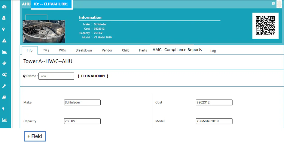Click the AHU fan equipment photo
Viewport: 284px width, 143px height.
[44, 31]
